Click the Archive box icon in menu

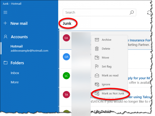tap(97, 40)
